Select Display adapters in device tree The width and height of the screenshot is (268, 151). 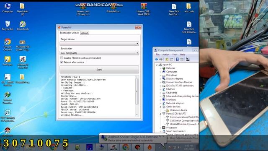pyautogui.click(x=175, y=78)
